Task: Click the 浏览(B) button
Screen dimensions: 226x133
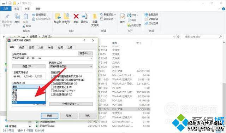Action: [x=85, y=53]
